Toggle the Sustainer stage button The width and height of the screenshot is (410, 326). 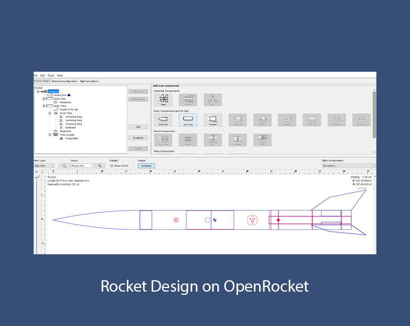(146, 166)
